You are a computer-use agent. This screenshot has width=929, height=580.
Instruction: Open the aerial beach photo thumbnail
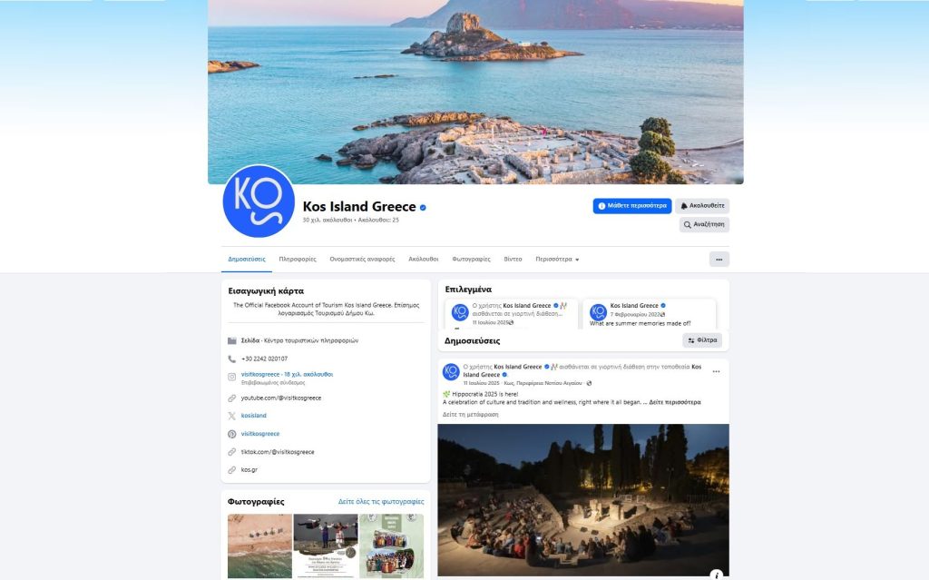pyautogui.click(x=258, y=546)
